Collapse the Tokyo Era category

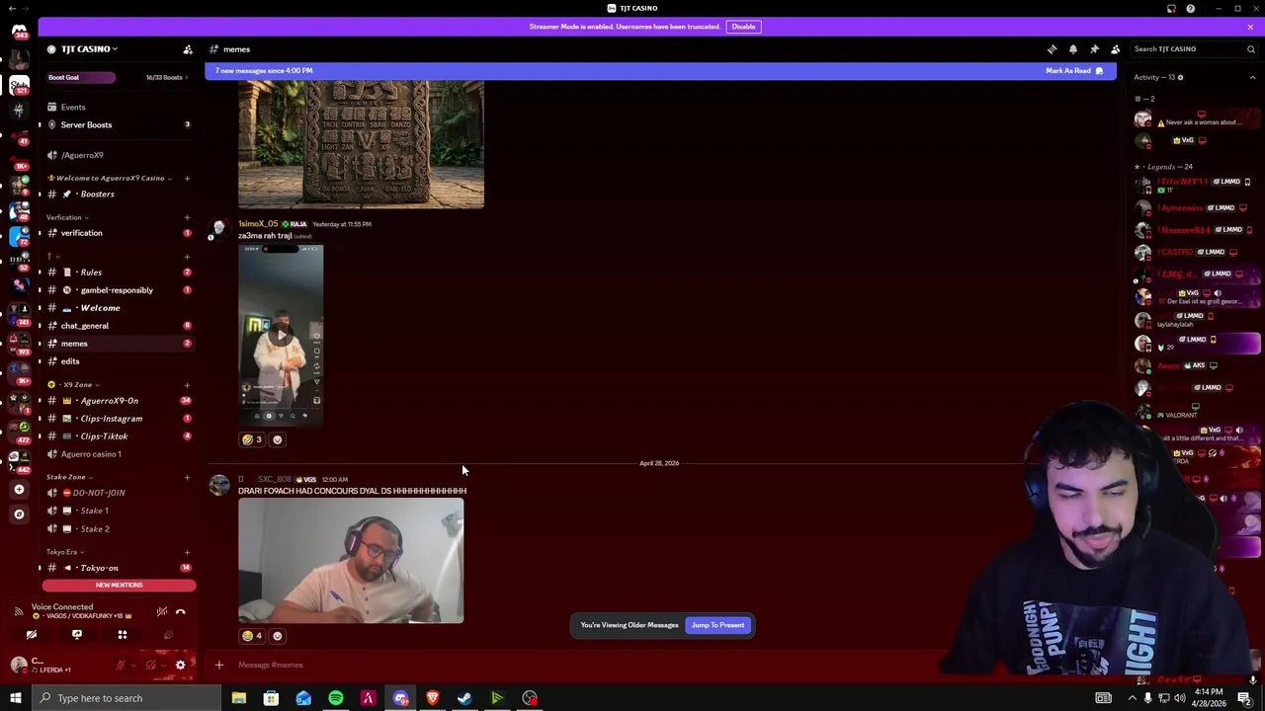[x=64, y=552]
